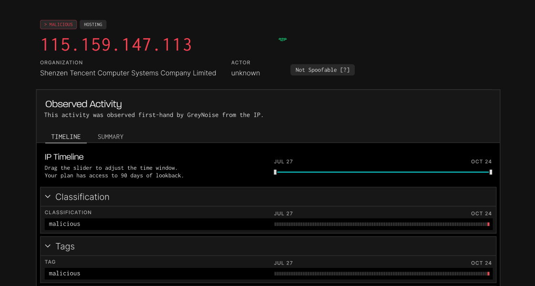Click the IP address 115.159.147.113
The height and width of the screenshot is (286, 535).
pyautogui.click(x=116, y=45)
